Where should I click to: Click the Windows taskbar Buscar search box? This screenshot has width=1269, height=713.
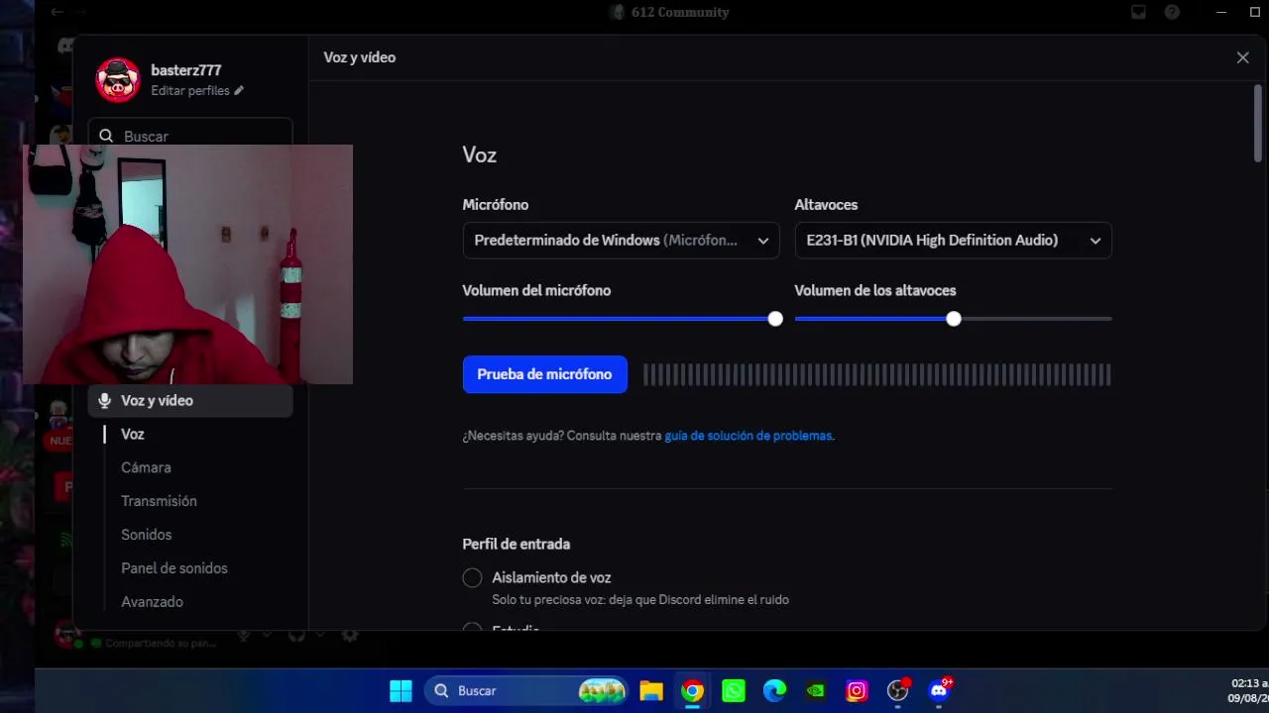coord(527,691)
